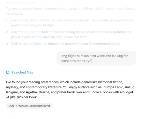Click 'pick a diverse set of places' instruction line

click(49, 37)
